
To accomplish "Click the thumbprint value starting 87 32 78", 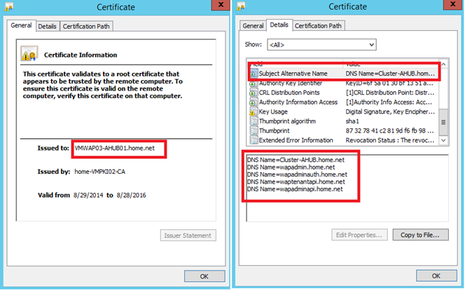I will 389,130.
